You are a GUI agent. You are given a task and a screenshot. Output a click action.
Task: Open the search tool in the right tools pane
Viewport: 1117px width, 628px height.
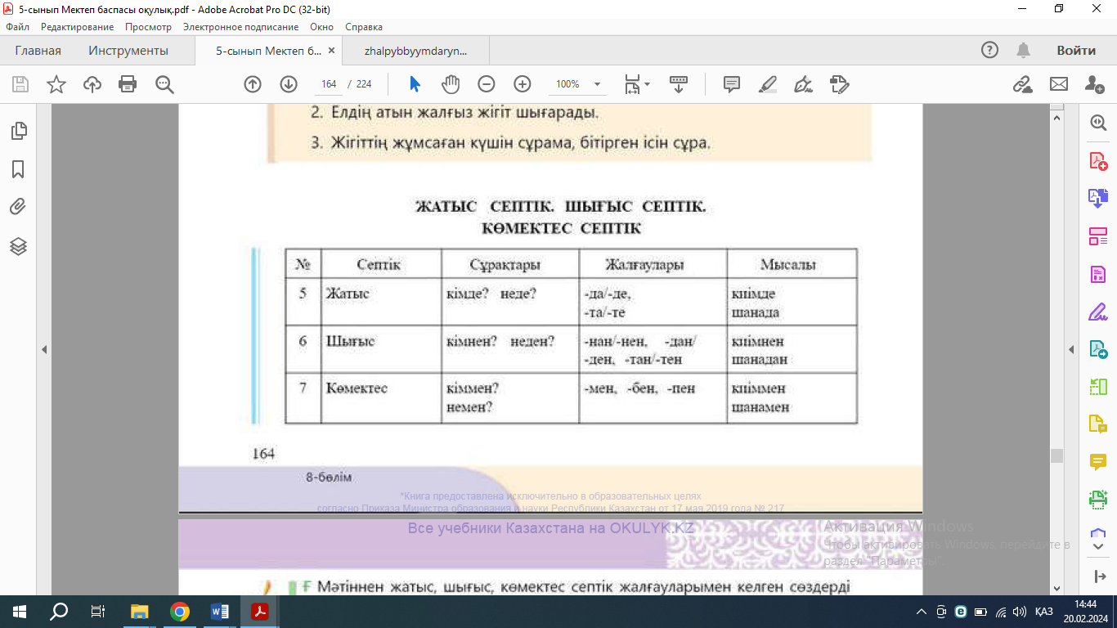pos(1097,123)
